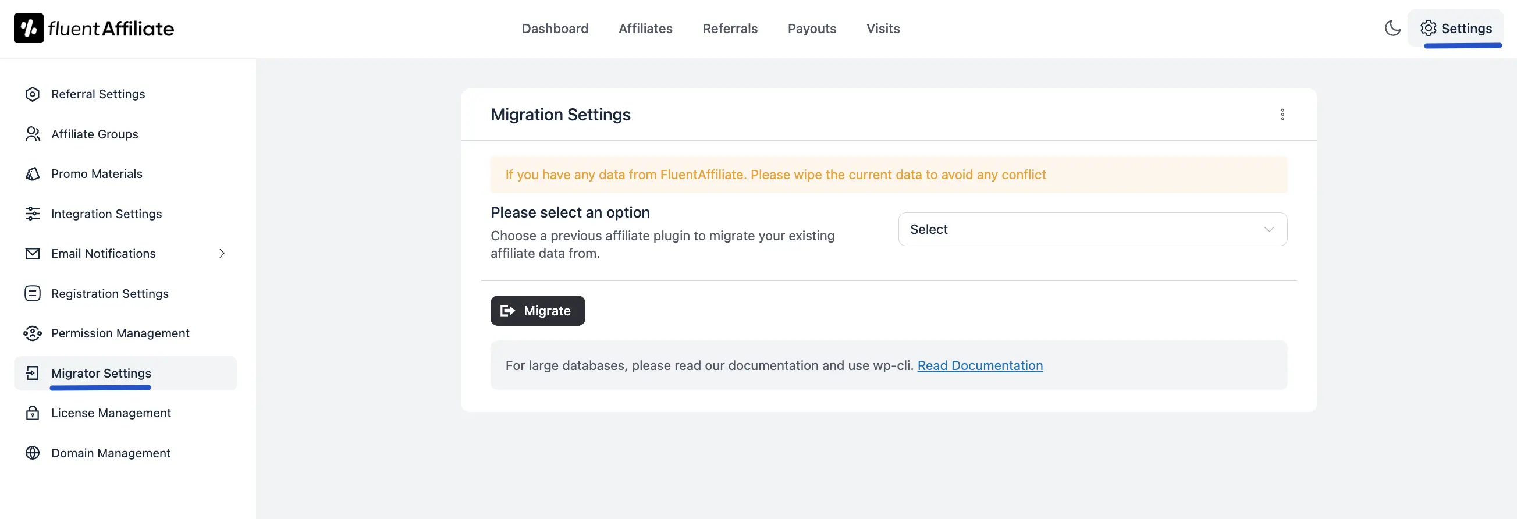Screen dimensions: 1517x519
Task: Open License Management
Action: pos(126,413)
